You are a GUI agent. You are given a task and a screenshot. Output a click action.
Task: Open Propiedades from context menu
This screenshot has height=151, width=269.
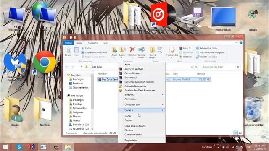pyautogui.click(x=142, y=140)
